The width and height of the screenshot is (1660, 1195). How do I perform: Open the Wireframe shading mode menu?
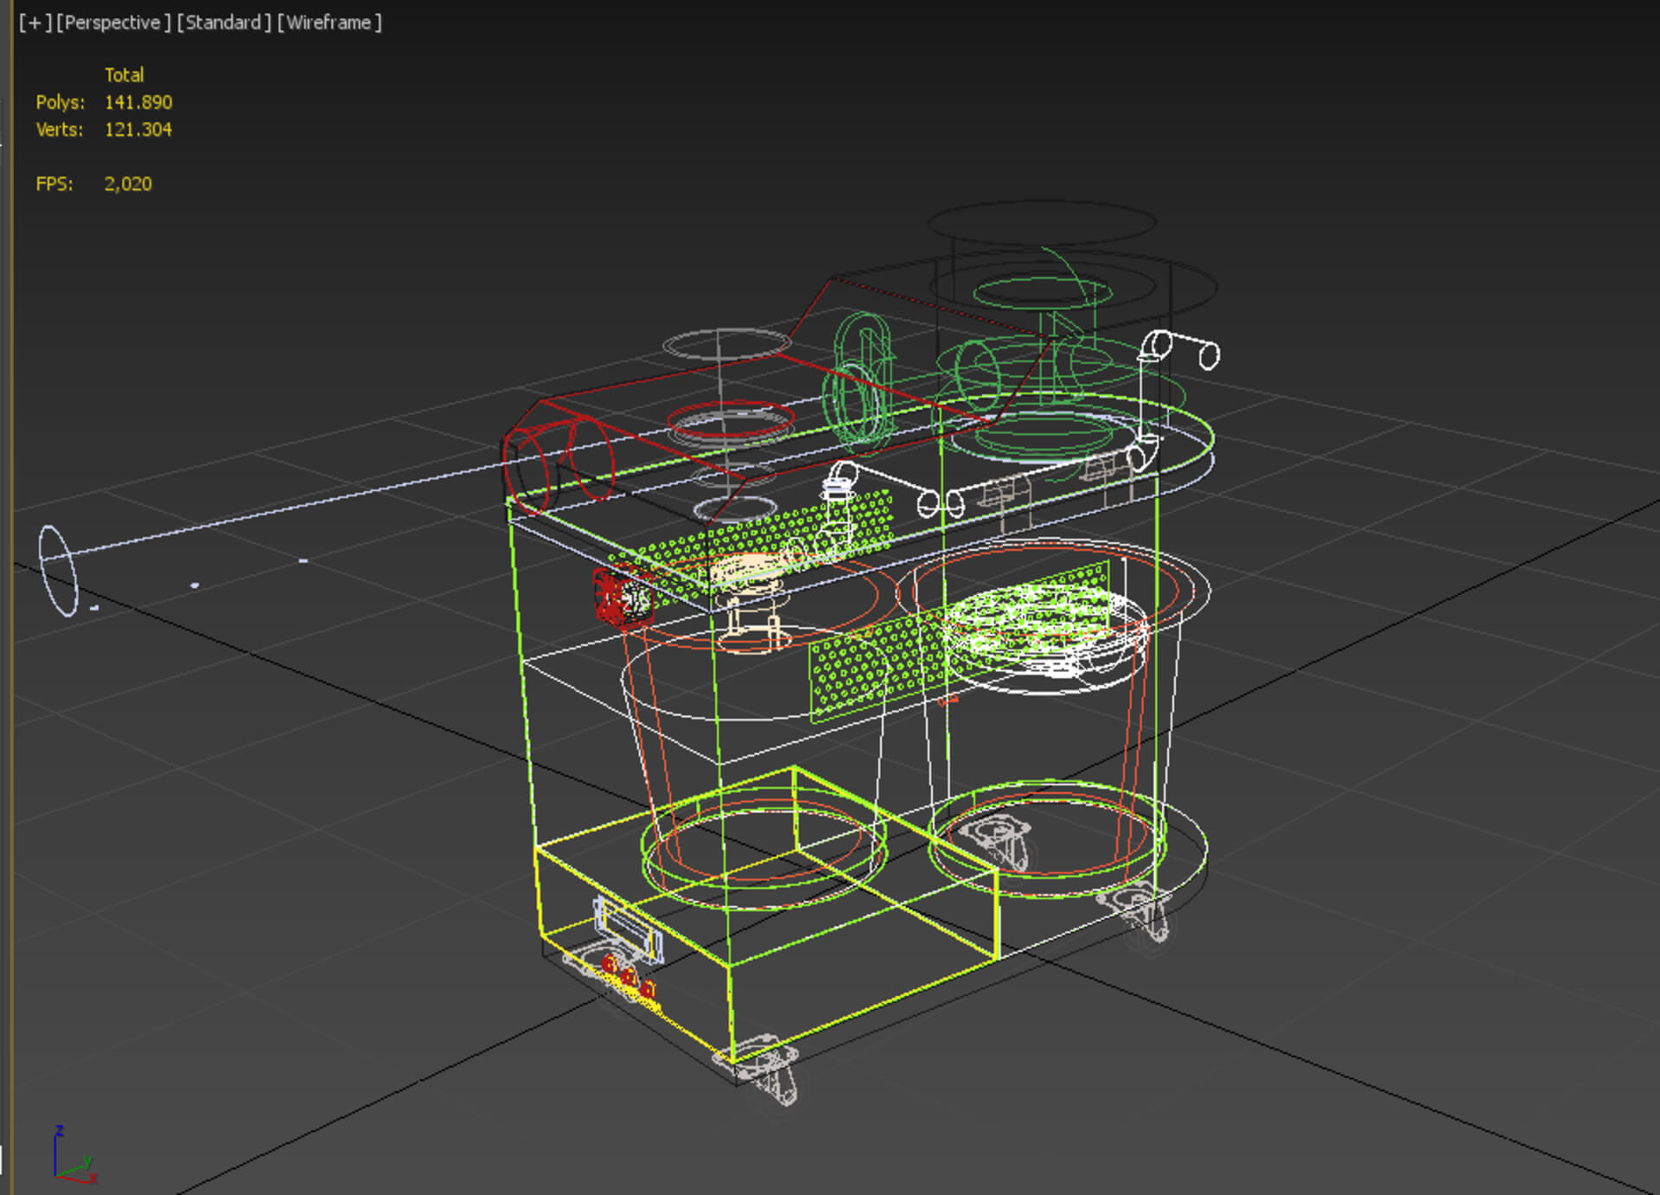[329, 22]
